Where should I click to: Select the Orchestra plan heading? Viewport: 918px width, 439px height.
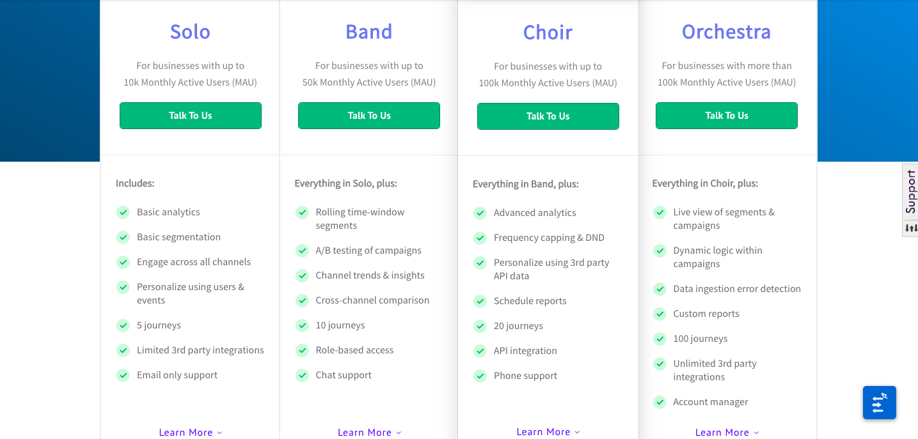coord(726,31)
